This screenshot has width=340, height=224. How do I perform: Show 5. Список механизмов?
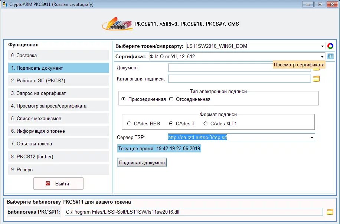click(59, 119)
